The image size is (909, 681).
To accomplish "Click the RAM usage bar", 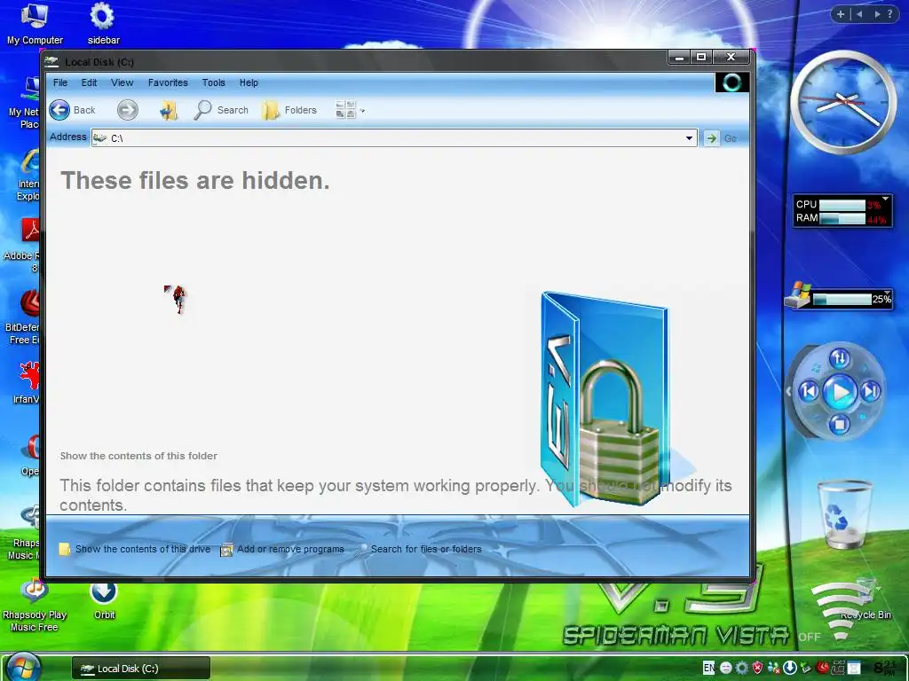I will 842,218.
